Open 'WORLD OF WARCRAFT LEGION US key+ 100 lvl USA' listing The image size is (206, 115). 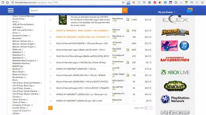coord(79,101)
